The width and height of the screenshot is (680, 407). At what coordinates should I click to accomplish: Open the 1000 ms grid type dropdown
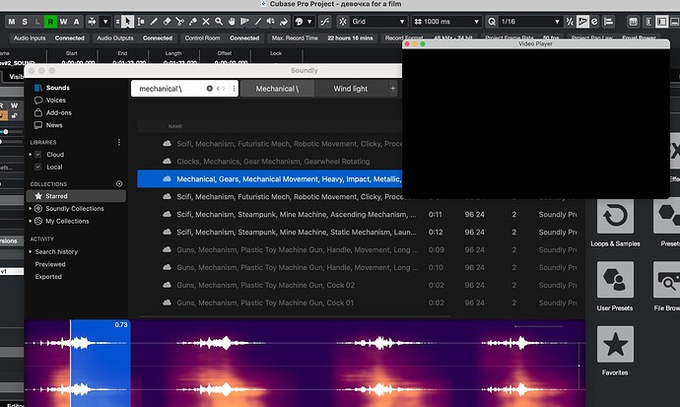[x=446, y=22]
